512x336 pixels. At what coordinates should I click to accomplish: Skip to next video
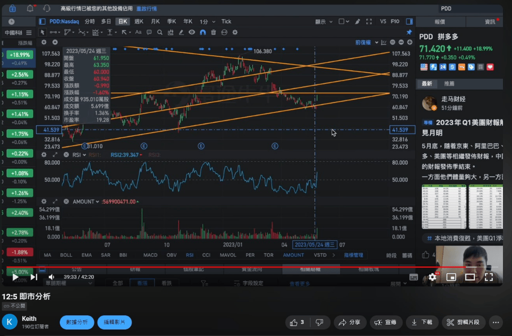pyautogui.click(x=34, y=277)
